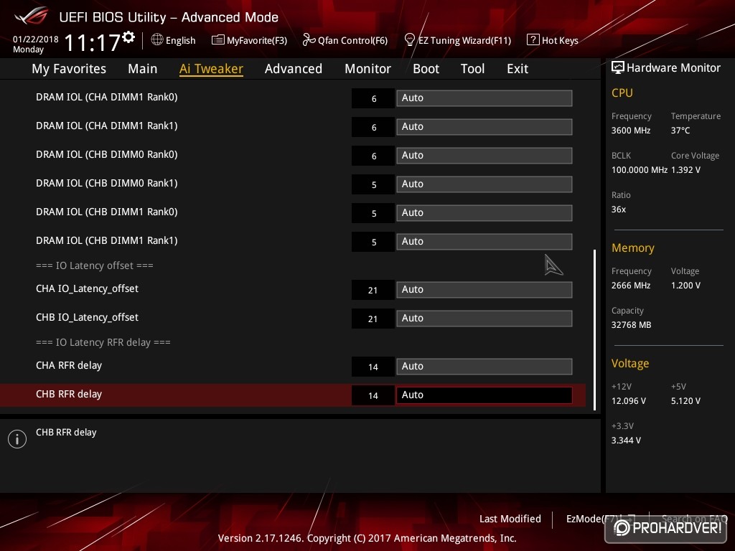
Task: Click the CPU temperature 37°C reading
Action: point(680,131)
